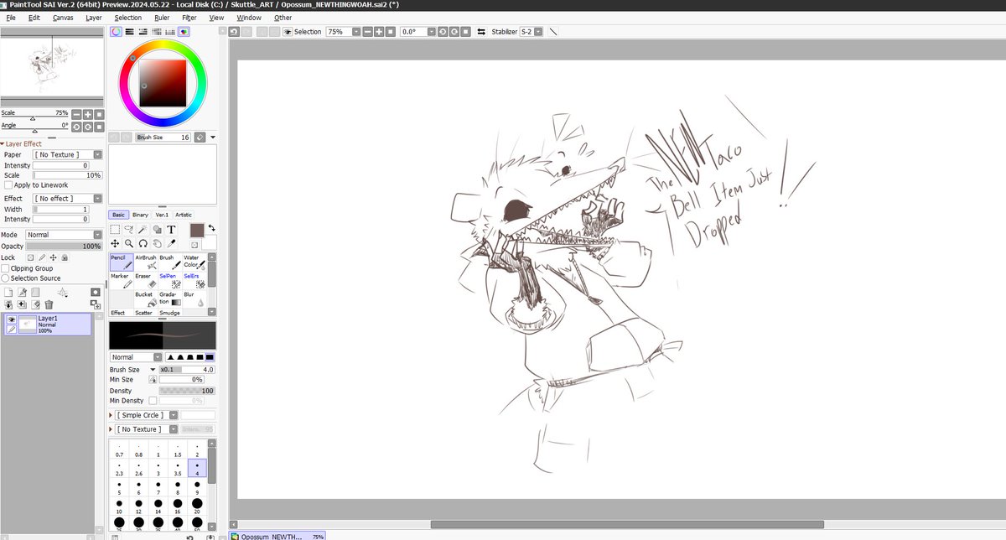Select the SelPen tool
Viewport: 1006px width, 540px height.
click(169, 281)
